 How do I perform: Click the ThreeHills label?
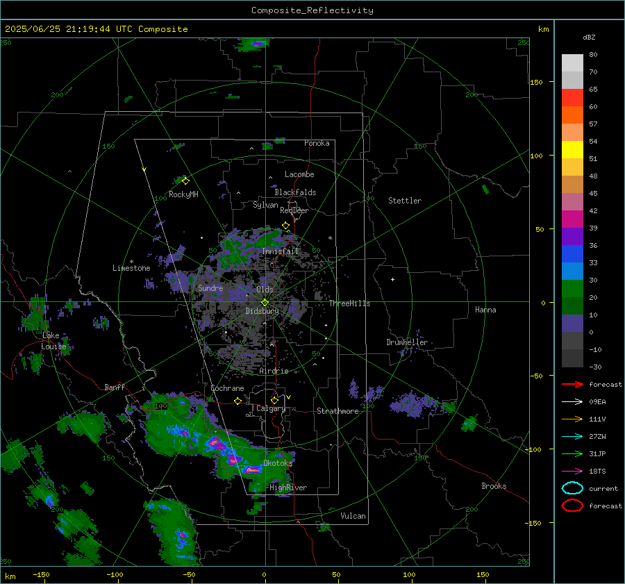coord(349,303)
